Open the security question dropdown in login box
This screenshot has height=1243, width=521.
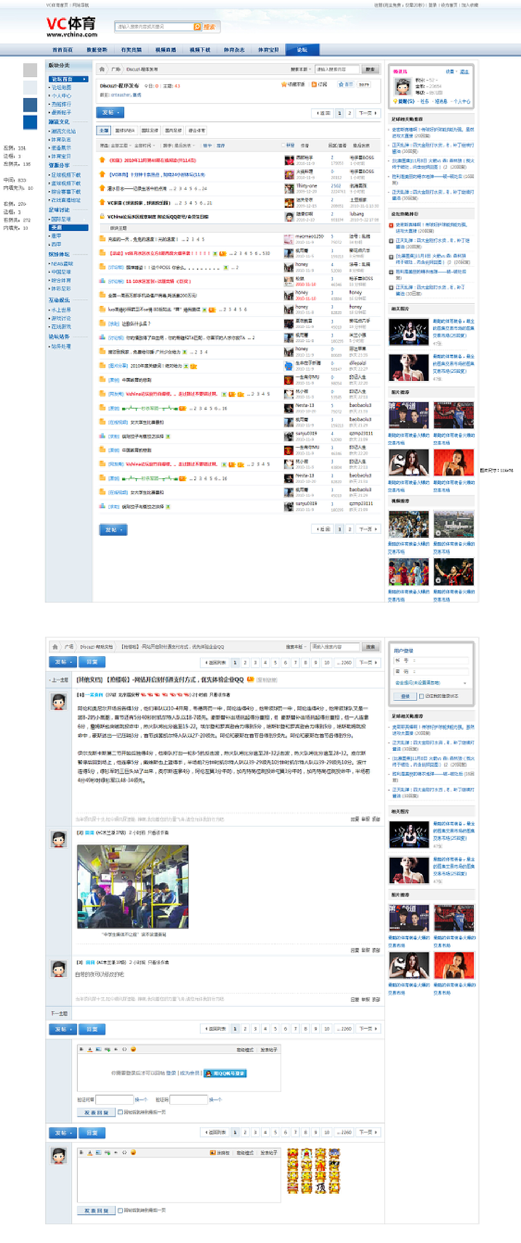(x=430, y=683)
